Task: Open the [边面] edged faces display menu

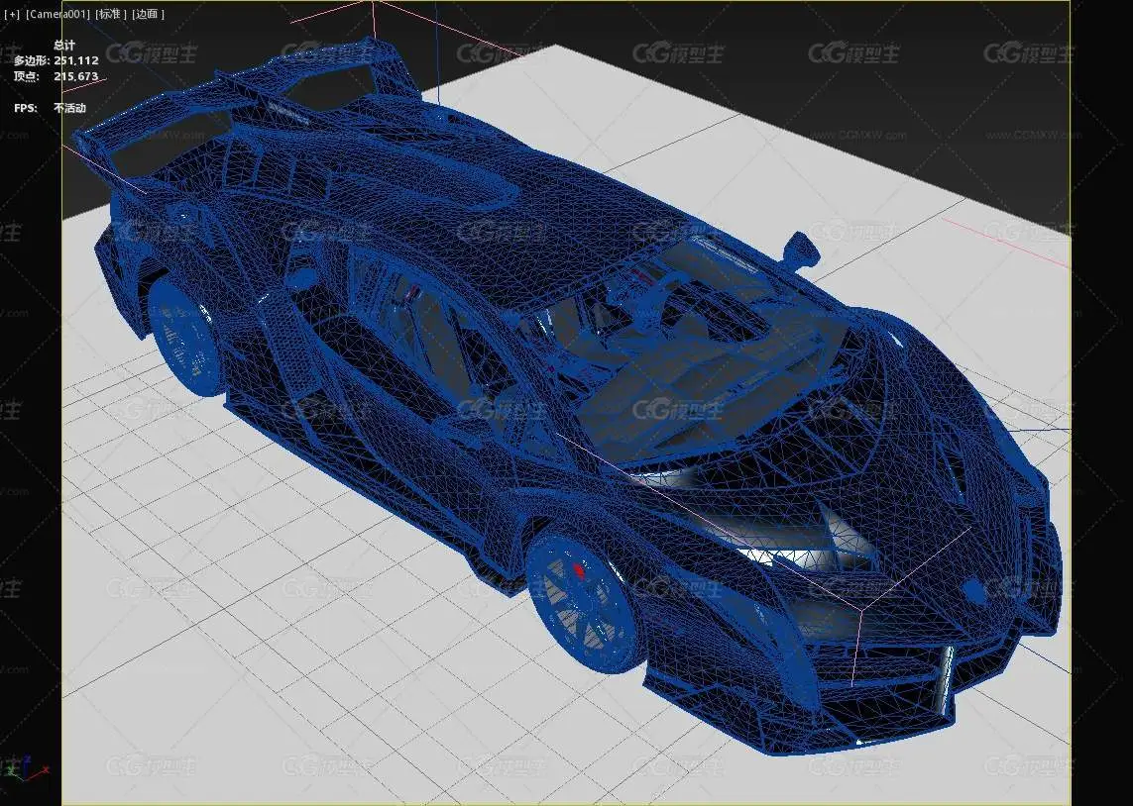Action: click(148, 14)
